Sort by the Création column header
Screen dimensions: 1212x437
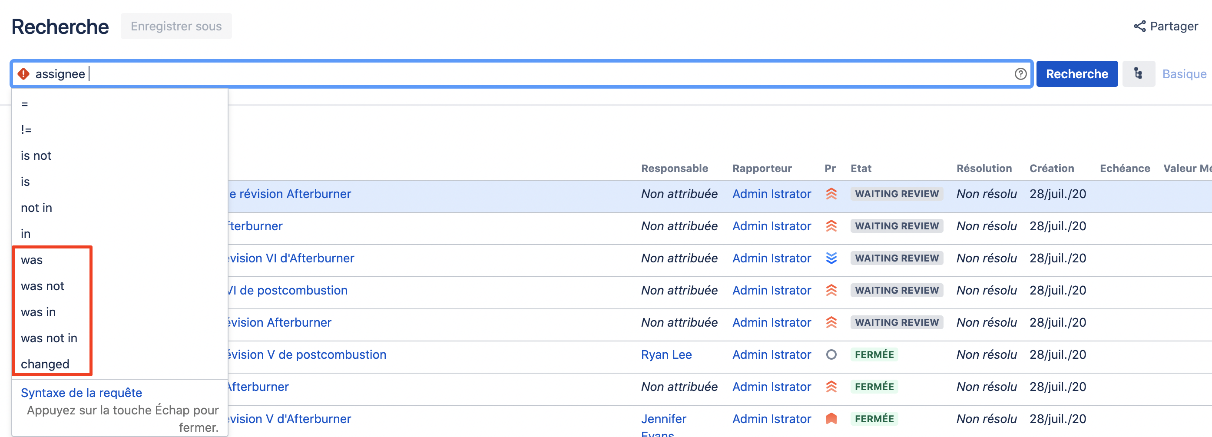[x=1051, y=169]
